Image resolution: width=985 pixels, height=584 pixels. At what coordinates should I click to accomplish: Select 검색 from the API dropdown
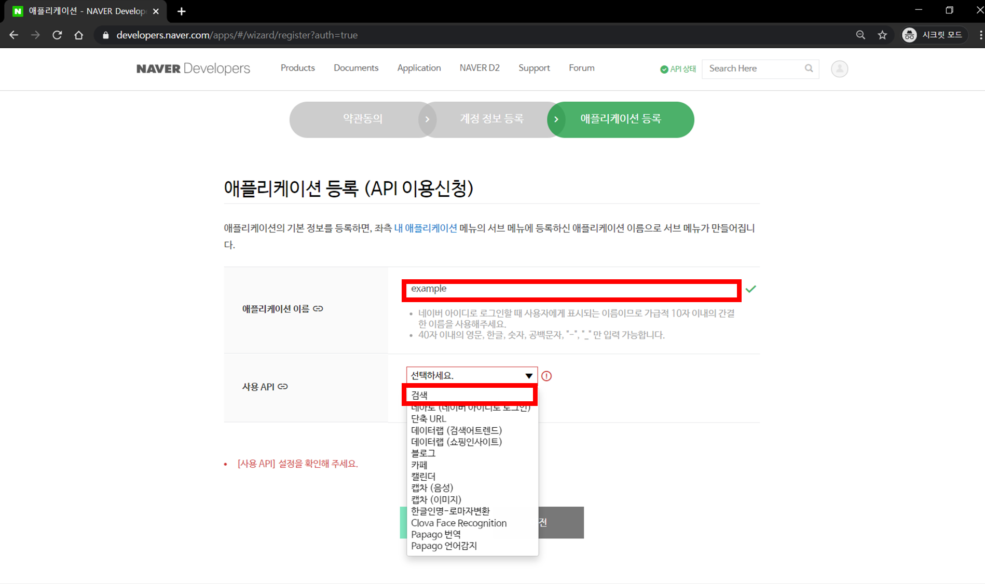tap(470, 395)
